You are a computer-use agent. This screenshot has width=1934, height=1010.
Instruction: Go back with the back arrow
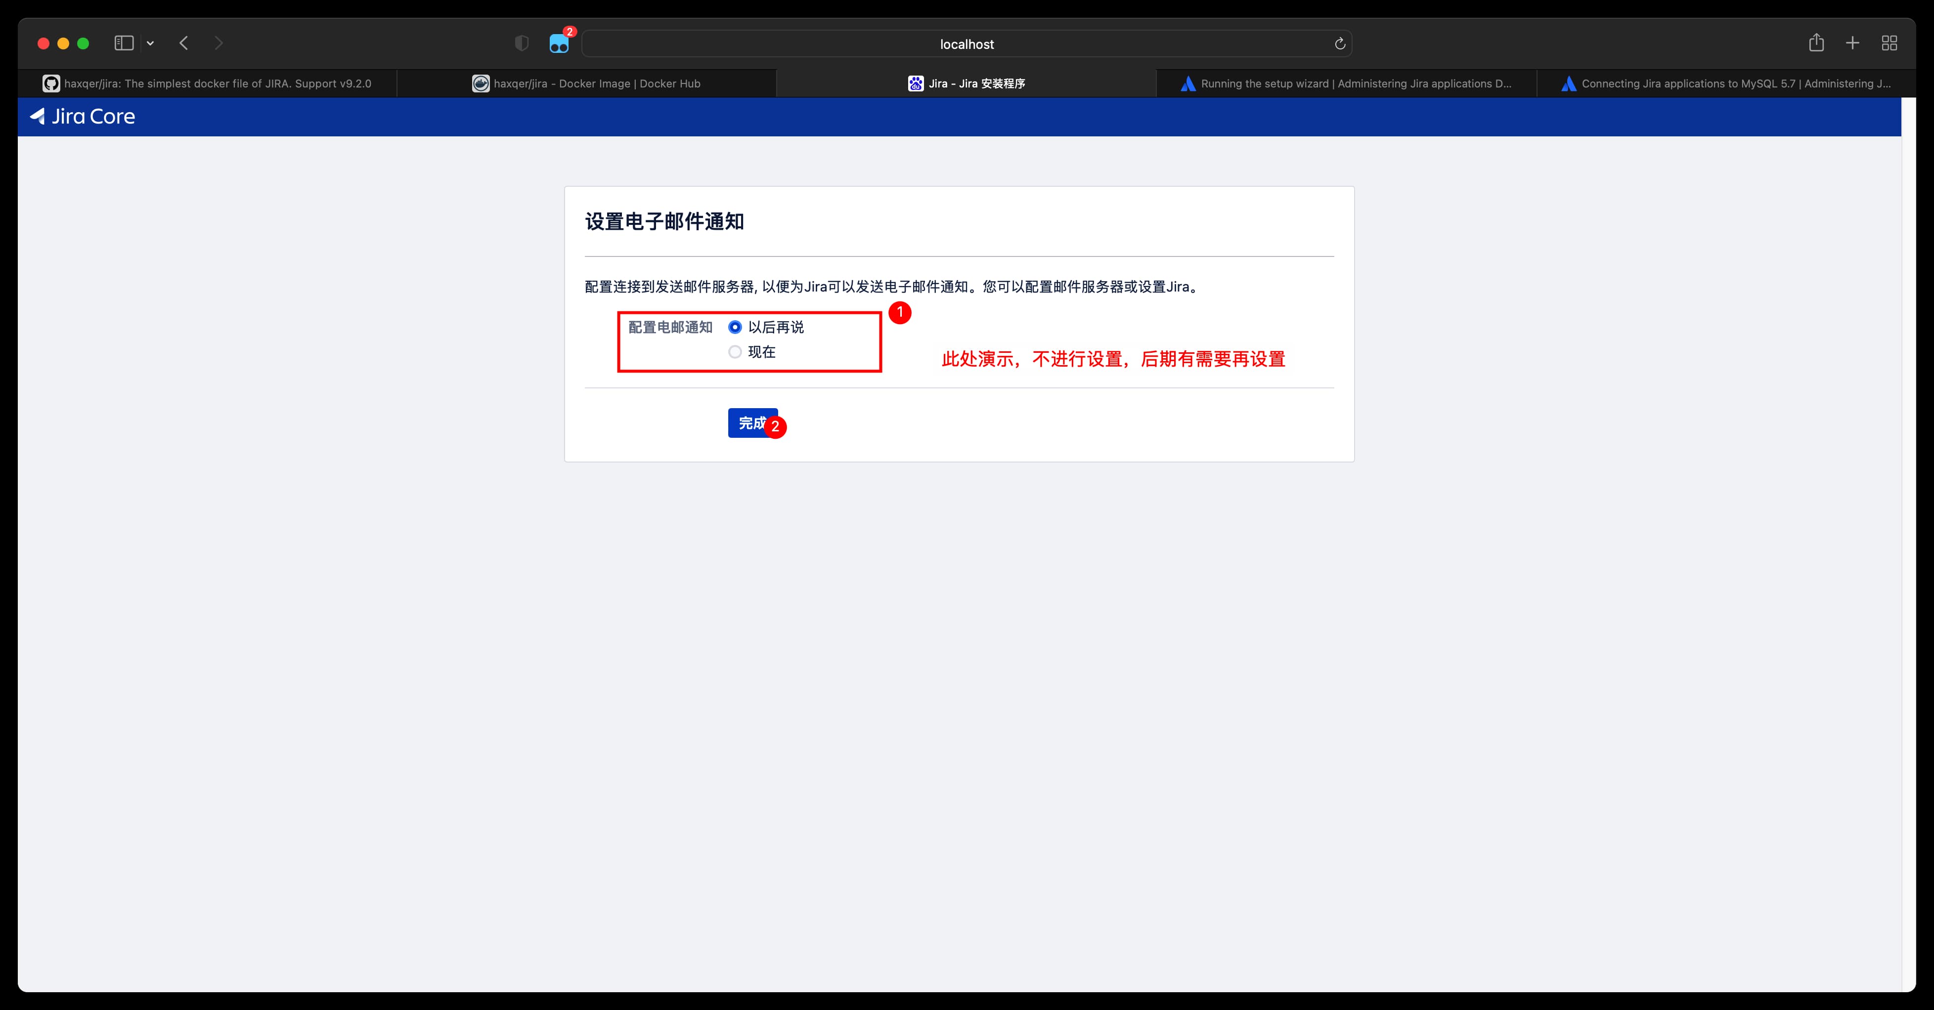click(184, 43)
